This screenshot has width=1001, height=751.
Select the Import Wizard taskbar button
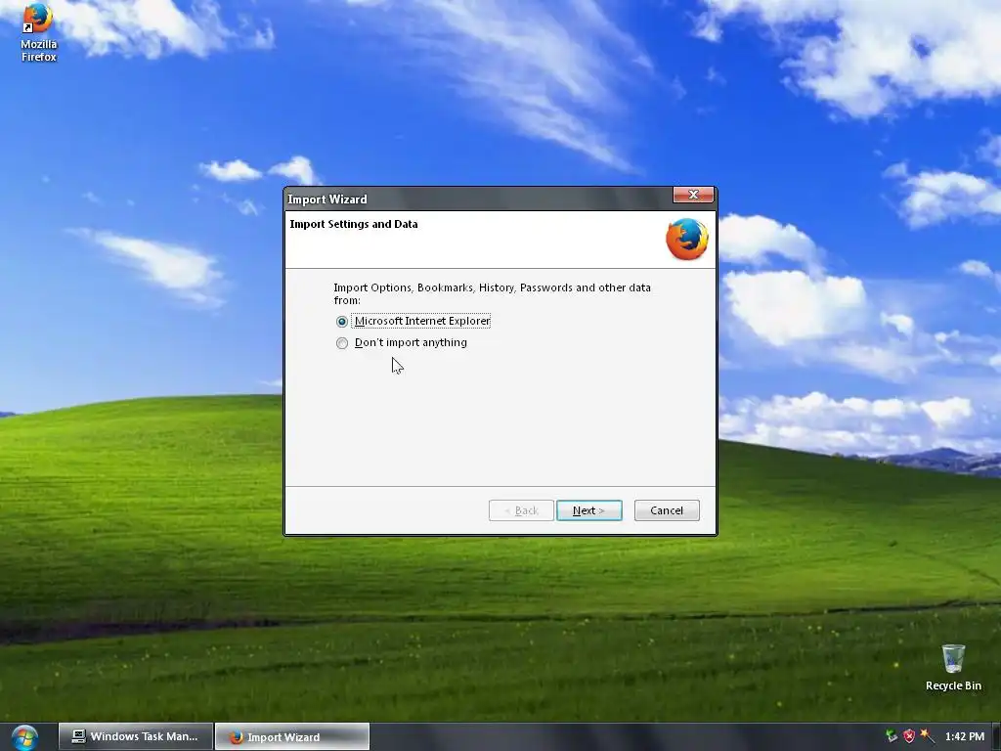(292, 737)
